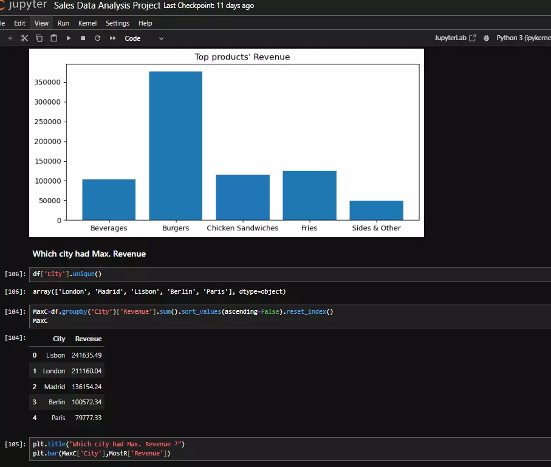Paste cell from the clipboard
551x467 pixels.
[x=54, y=38]
